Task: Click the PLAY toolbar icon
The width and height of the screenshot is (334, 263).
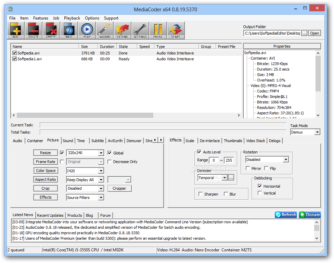Action: click(87, 30)
